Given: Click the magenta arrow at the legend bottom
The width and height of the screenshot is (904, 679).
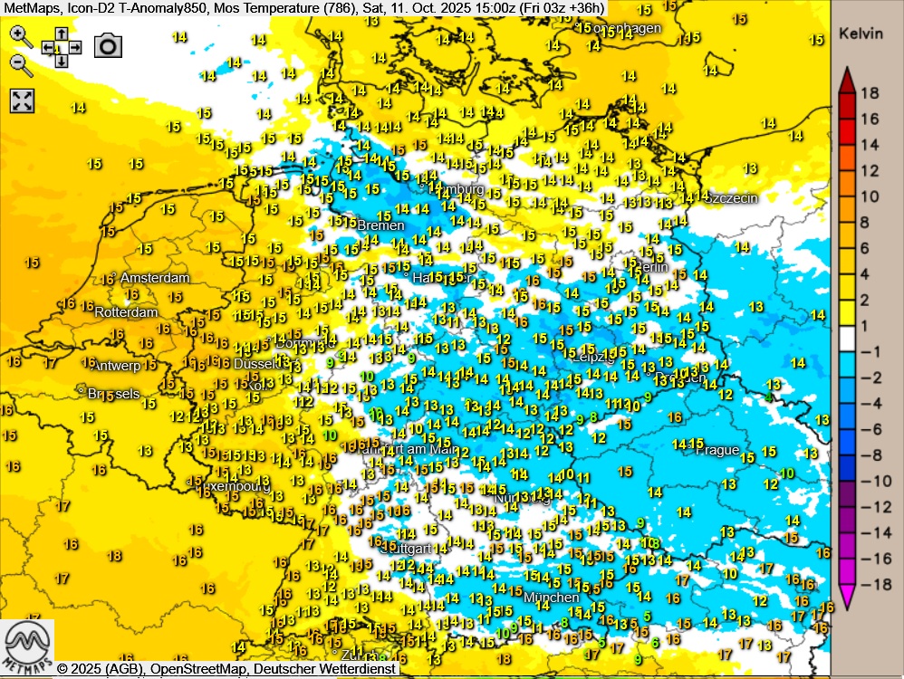Looking at the screenshot, I should tap(847, 595).
